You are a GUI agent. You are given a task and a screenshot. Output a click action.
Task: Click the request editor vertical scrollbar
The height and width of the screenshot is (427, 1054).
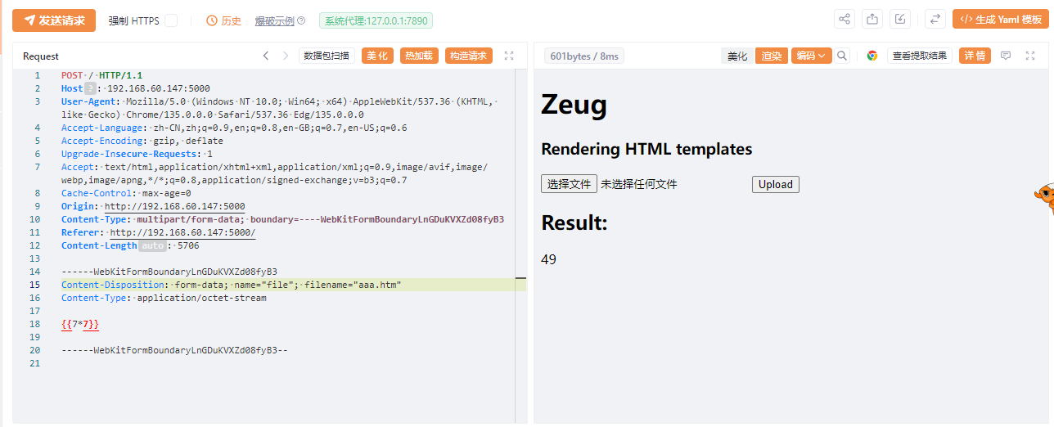coord(520,245)
